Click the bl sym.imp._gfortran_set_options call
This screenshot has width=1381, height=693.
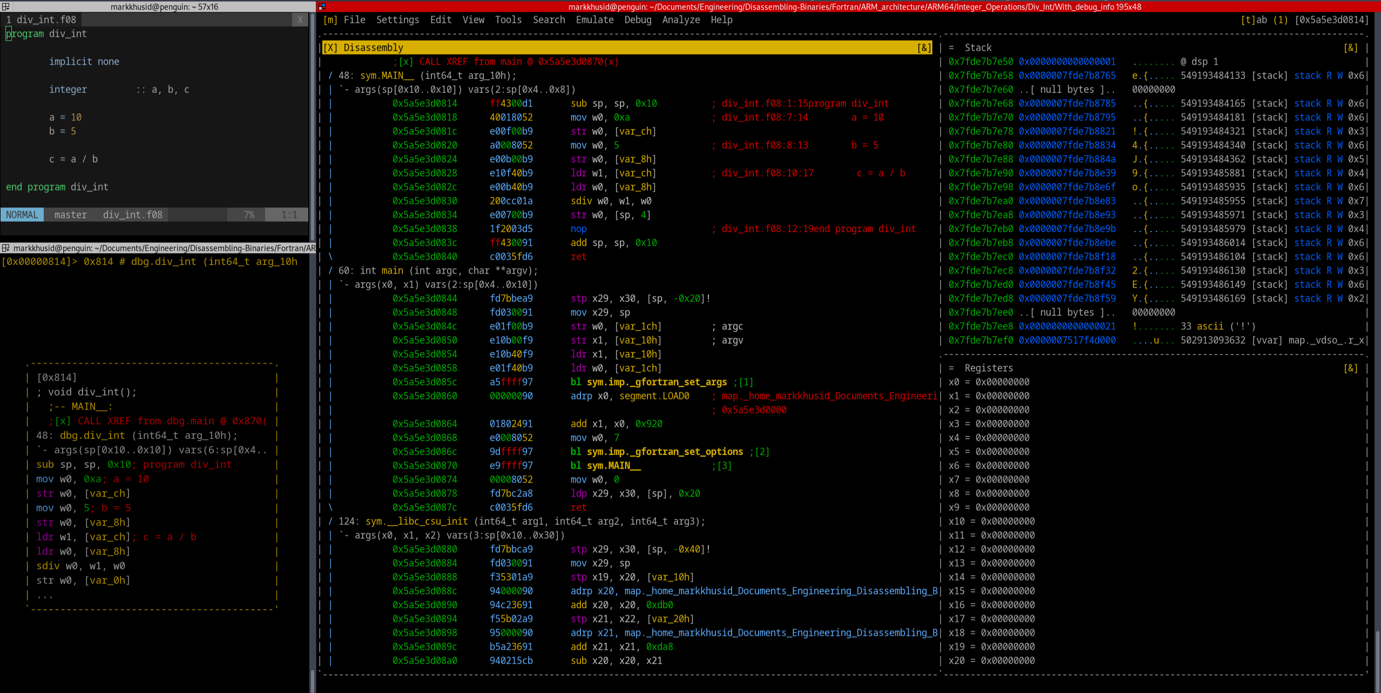click(x=656, y=452)
